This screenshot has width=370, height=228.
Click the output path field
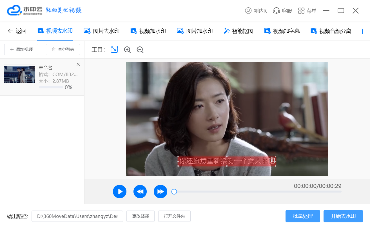(77, 216)
